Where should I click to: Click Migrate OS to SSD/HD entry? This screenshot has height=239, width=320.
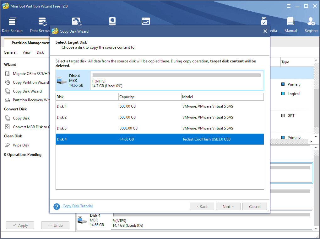[x=31, y=74]
